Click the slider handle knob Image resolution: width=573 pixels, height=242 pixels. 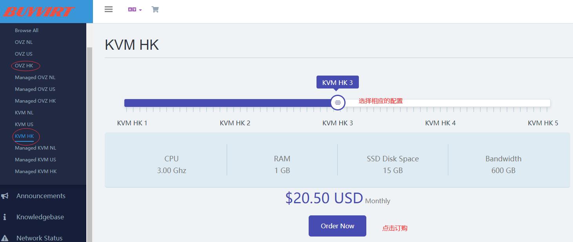tap(337, 103)
